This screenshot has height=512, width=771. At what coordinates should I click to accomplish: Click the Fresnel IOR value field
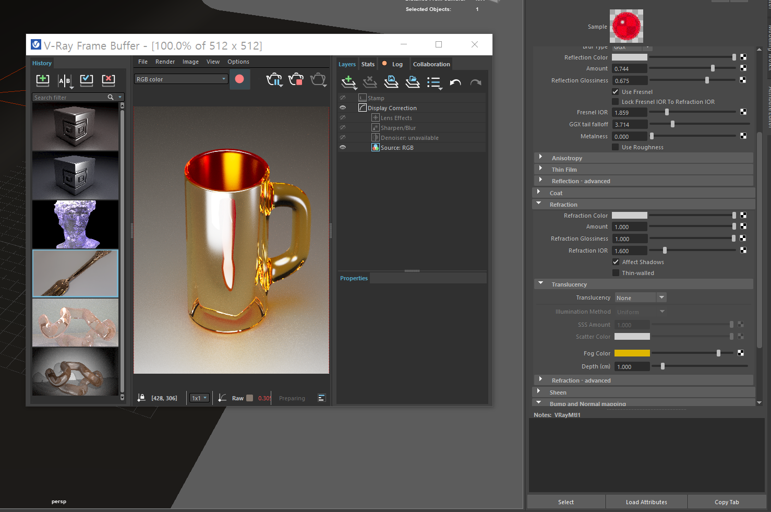[630, 112]
